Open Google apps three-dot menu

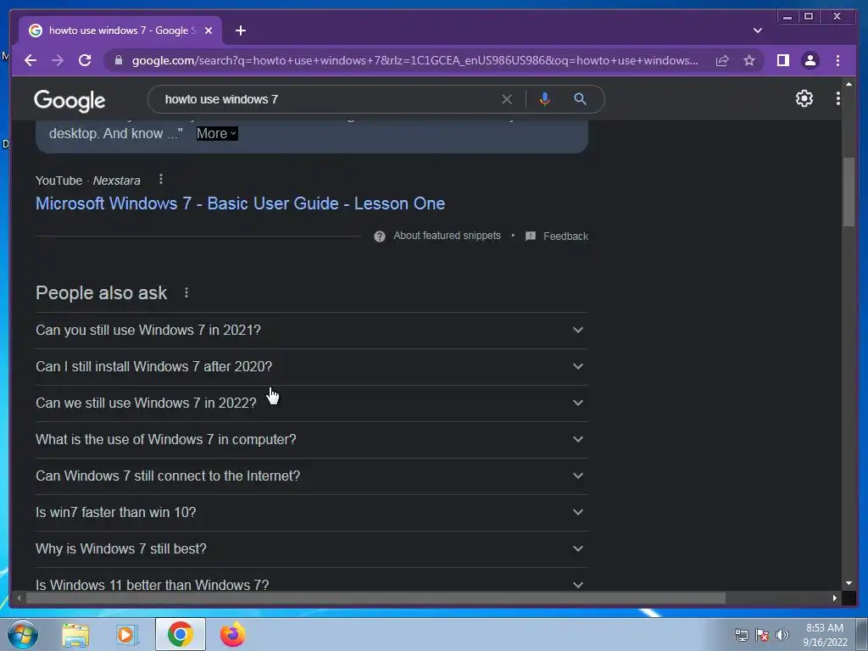tap(838, 98)
